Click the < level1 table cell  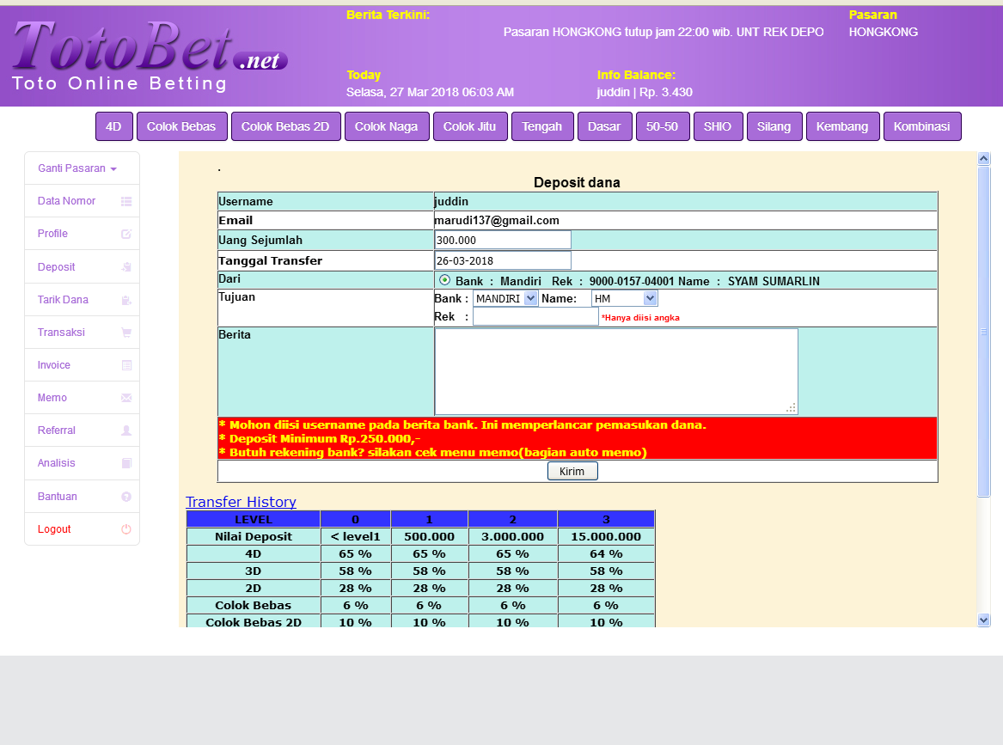coord(356,536)
